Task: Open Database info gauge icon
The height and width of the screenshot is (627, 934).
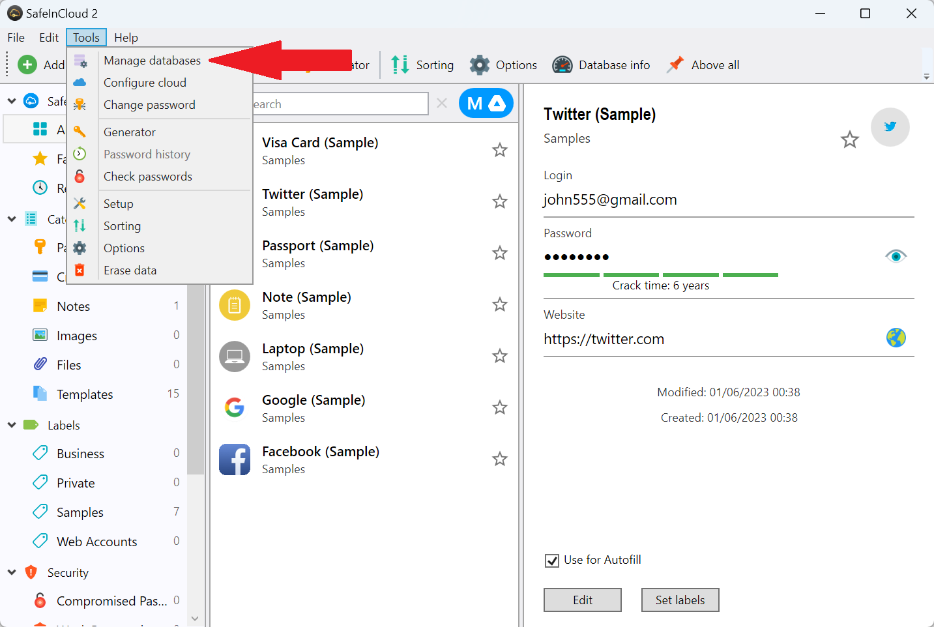Action: tap(562, 65)
